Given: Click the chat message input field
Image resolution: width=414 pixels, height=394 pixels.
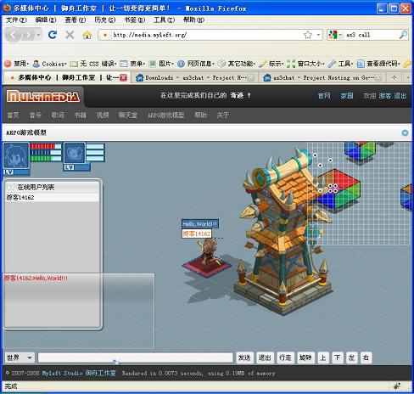Looking at the screenshot, I should [135, 357].
